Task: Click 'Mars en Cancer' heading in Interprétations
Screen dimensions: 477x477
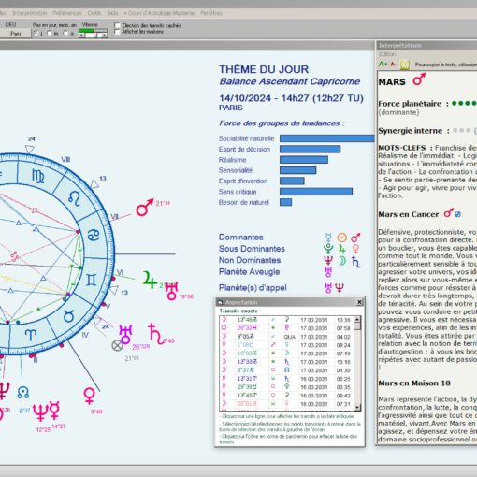Action: 409,214
